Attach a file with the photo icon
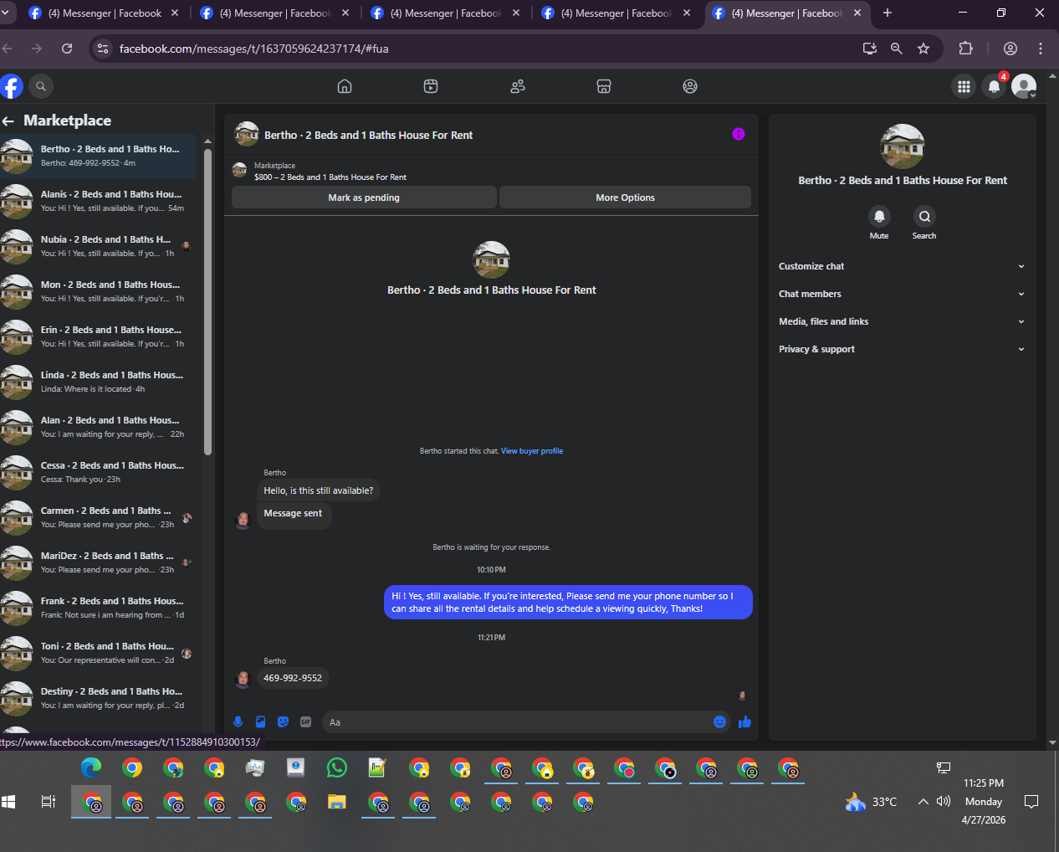 260,721
